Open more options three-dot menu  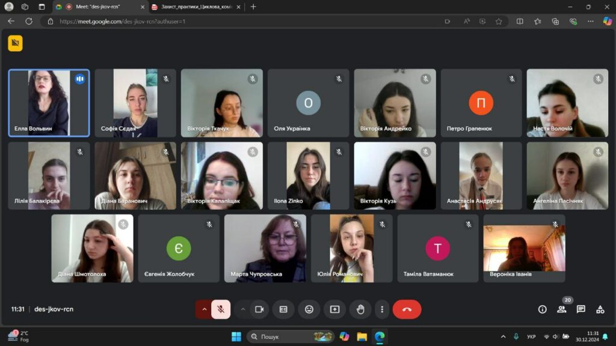point(382,309)
